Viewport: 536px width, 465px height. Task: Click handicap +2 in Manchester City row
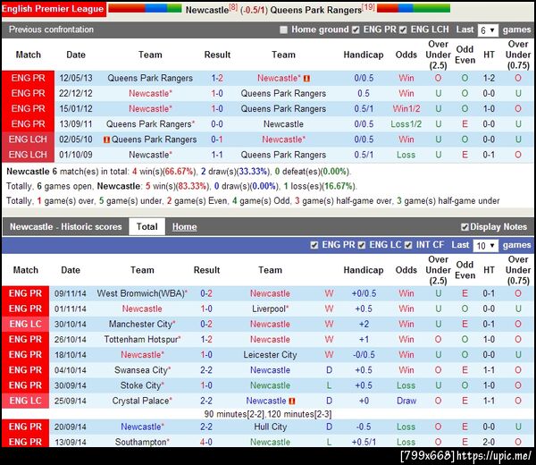point(364,324)
